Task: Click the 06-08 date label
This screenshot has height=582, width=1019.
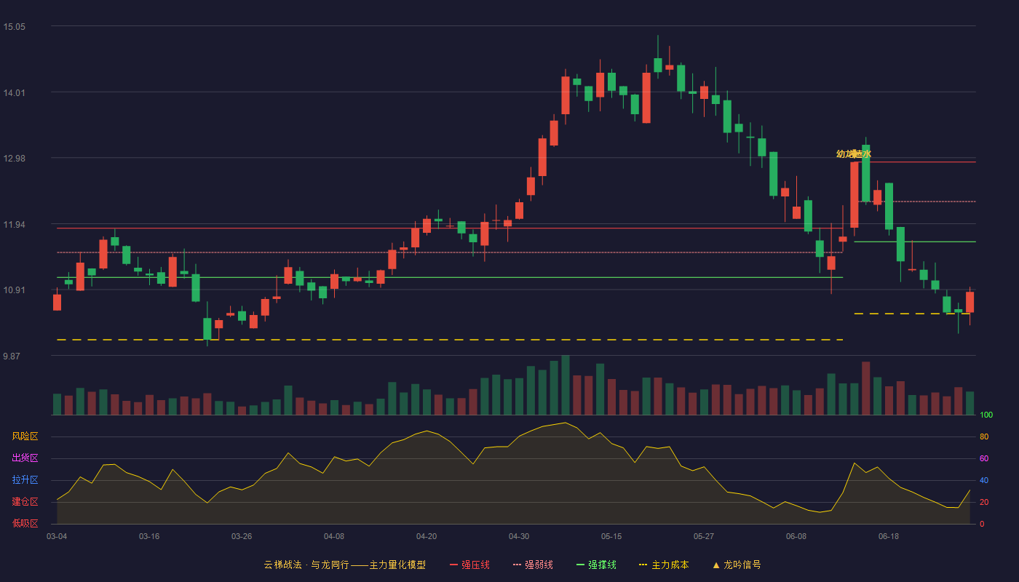Action: point(796,536)
